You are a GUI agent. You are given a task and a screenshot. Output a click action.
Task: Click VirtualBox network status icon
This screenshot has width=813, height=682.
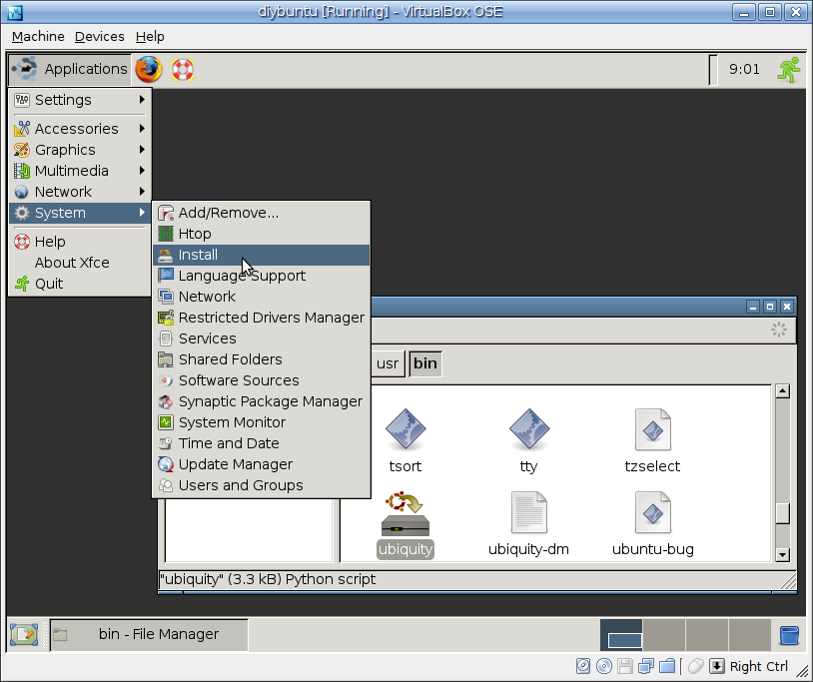pyautogui.click(x=646, y=666)
